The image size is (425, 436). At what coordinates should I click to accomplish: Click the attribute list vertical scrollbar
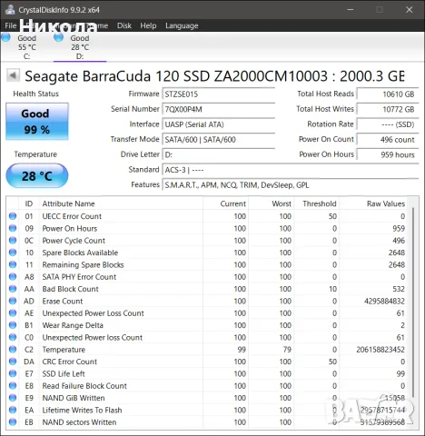412,302
